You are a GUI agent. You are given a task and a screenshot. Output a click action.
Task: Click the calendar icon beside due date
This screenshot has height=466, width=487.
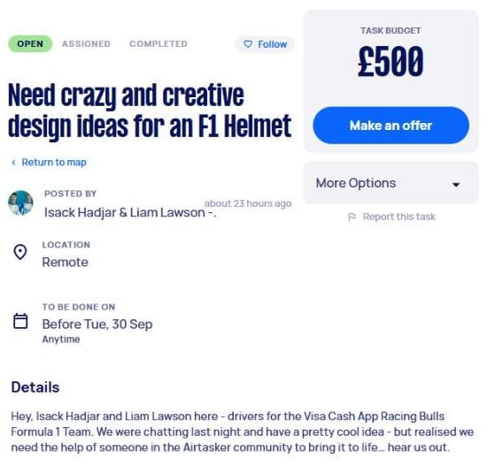(x=20, y=321)
